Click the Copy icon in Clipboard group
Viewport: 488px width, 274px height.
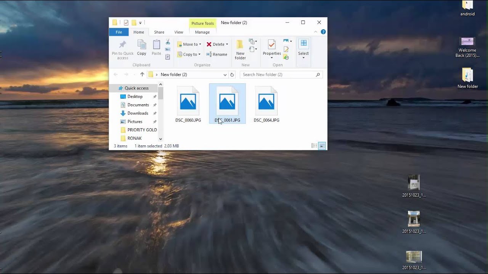pos(141,45)
